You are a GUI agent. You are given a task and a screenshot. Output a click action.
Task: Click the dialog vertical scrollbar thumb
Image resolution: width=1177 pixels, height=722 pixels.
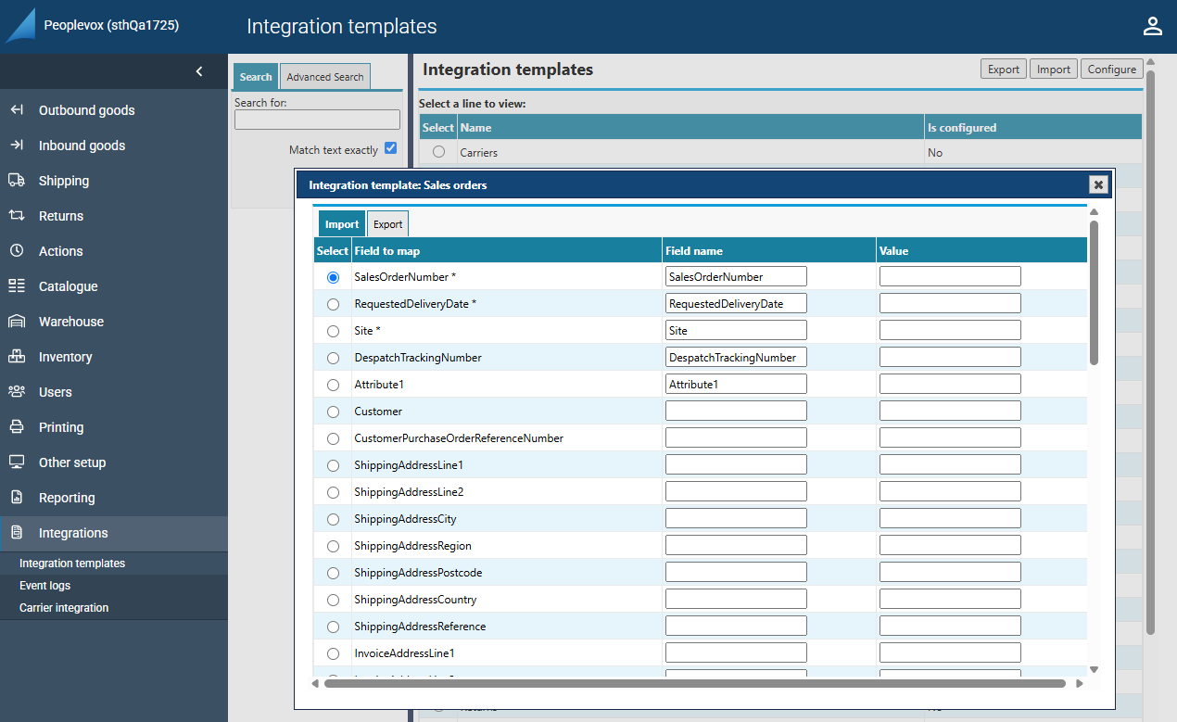pyautogui.click(x=1095, y=293)
